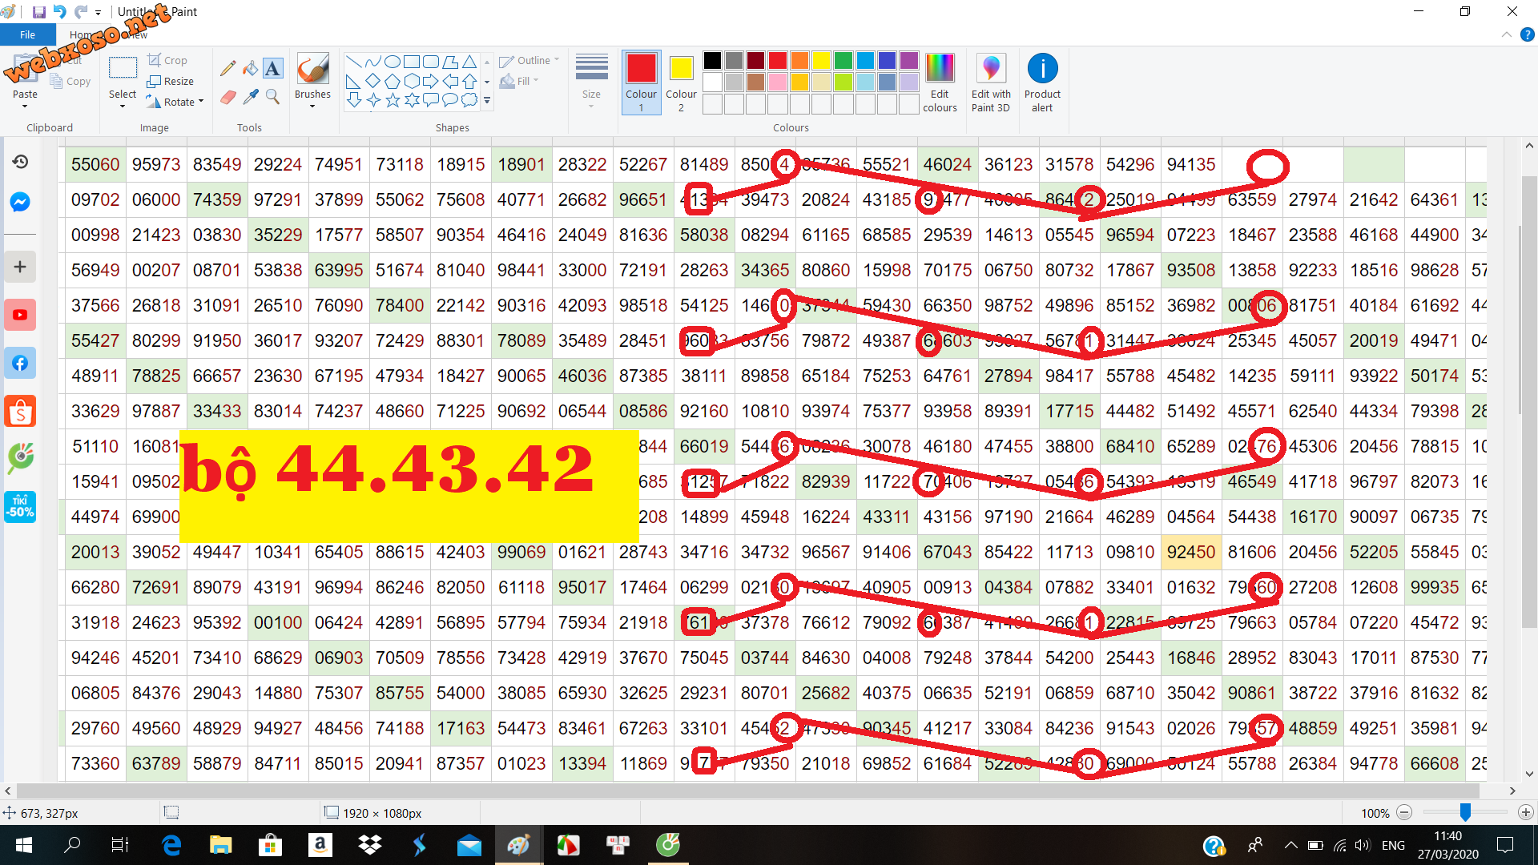This screenshot has width=1538, height=865.
Task: Open the File menu
Action: [27, 34]
